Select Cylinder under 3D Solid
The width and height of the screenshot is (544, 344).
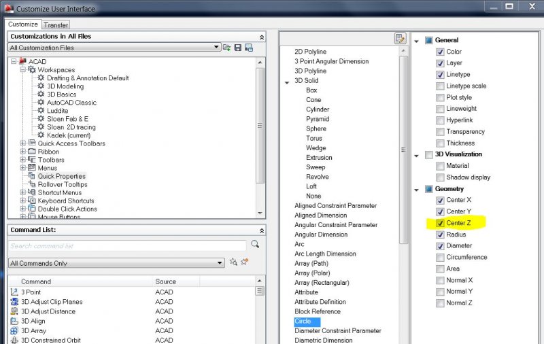(x=318, y=109)
